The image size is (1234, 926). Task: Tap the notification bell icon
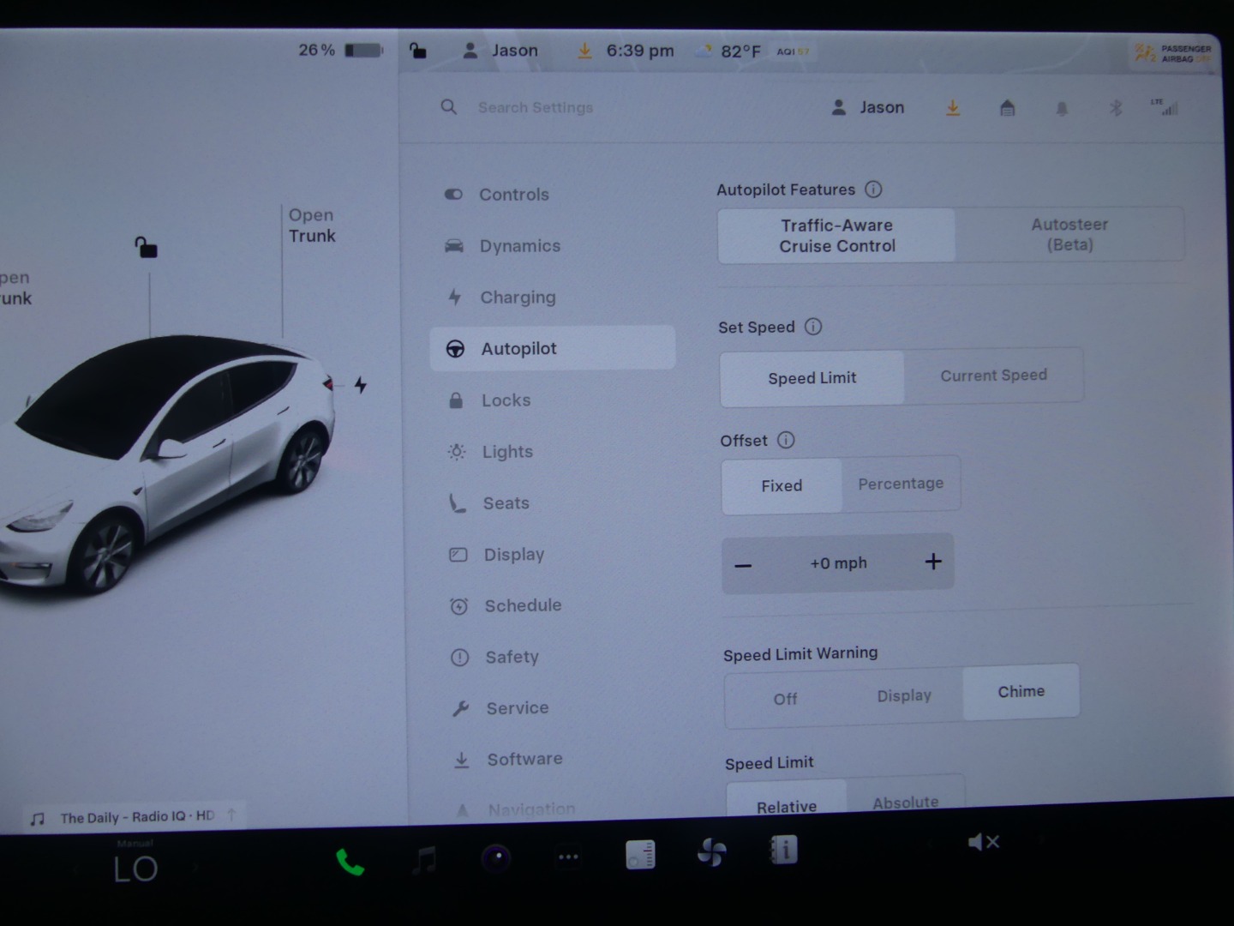(1062, 108)
